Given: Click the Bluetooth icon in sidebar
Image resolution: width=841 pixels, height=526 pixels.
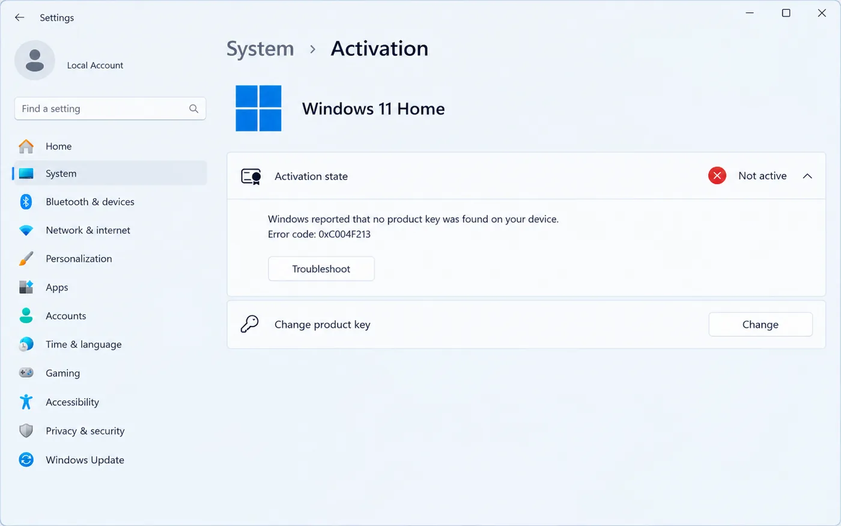Looking at the screenshot, I should [26, 202].
